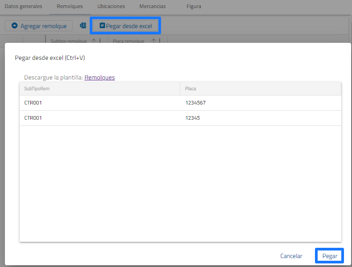This screenshot has height=267, width=352.
Task: Switch to the Datos generales tab
Action: click(23, 6)
